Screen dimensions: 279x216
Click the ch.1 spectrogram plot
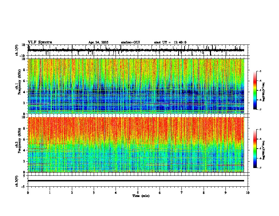tap(136, 86)
